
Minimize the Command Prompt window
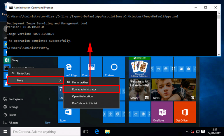coord(196,8)
